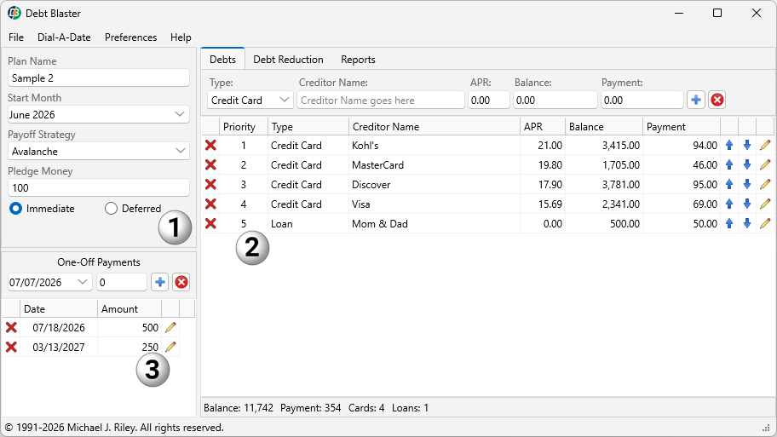Move Visa debt down in priority

747,204
